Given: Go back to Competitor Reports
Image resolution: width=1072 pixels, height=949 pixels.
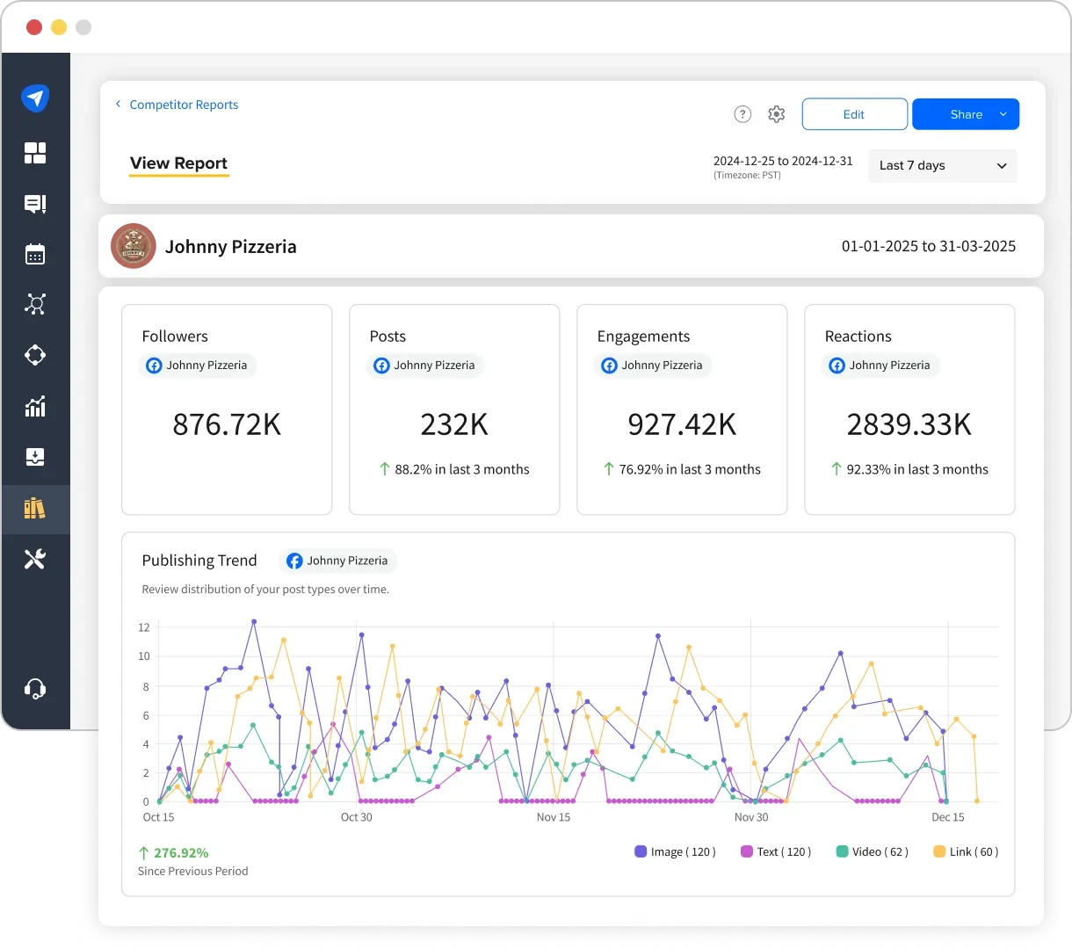Looking at the screenshot, I should pyautogui.click(x=184, y=105).
